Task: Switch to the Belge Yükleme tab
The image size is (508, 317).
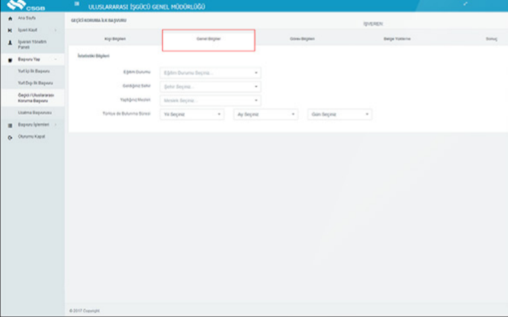Action: (x=397, y=39)
